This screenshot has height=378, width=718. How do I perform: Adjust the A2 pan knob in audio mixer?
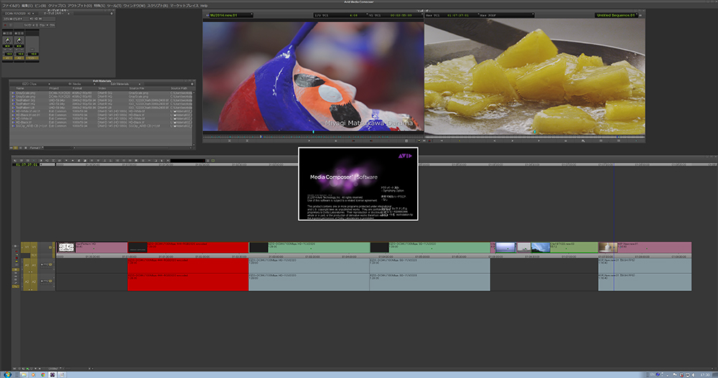pos(19,41)
